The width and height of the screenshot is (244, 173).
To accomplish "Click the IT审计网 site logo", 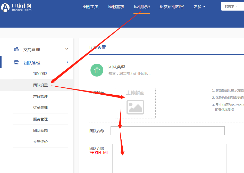I will 16,7.
